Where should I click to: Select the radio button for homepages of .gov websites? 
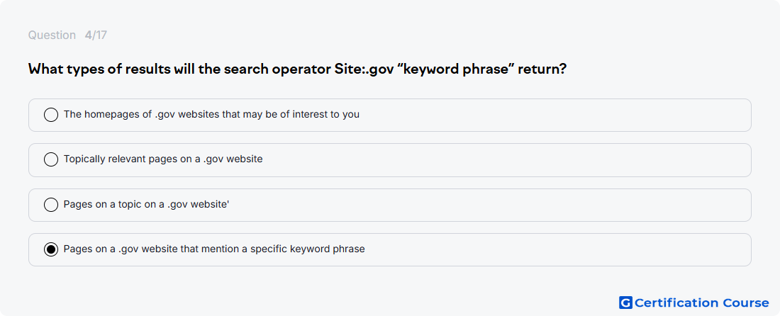[51, 115]
